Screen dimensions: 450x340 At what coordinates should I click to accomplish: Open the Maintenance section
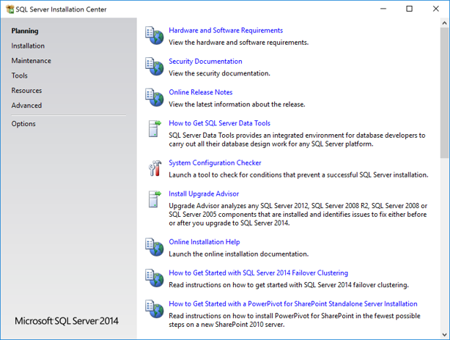tap(32, 61)
